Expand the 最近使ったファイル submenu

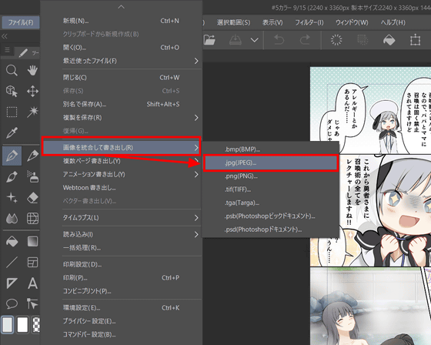click(x=196, y=61)
